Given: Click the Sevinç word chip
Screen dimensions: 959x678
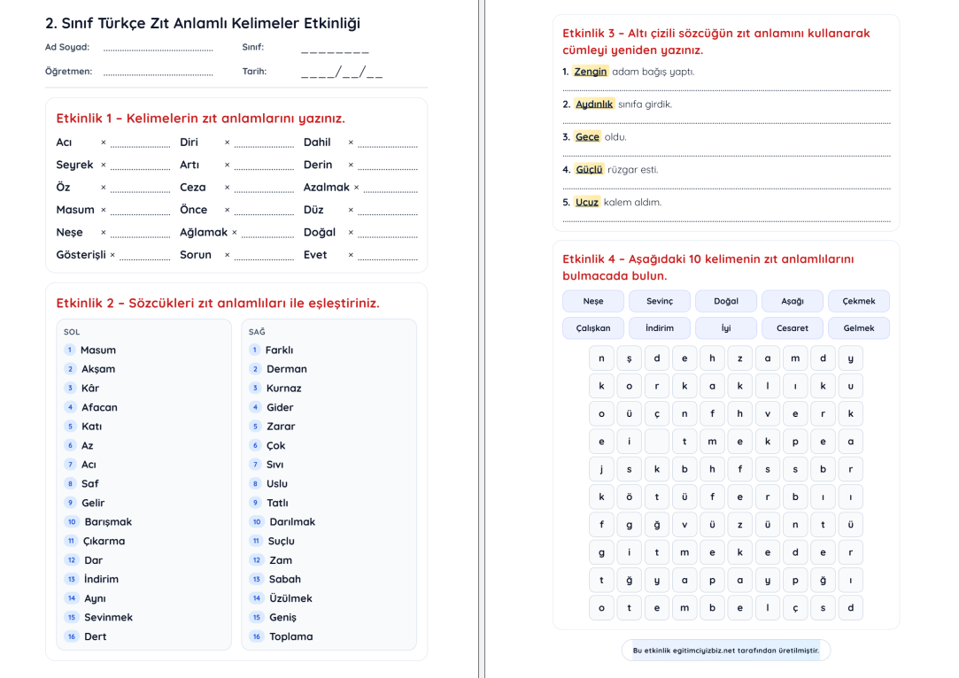Looking at the screenshot, I should 660,301.
